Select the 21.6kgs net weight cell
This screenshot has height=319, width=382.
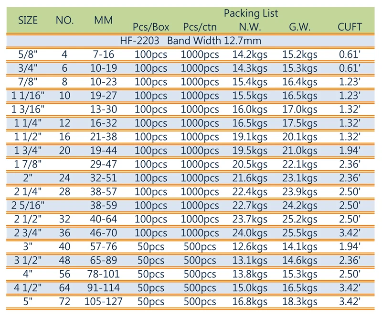[249, 178]
